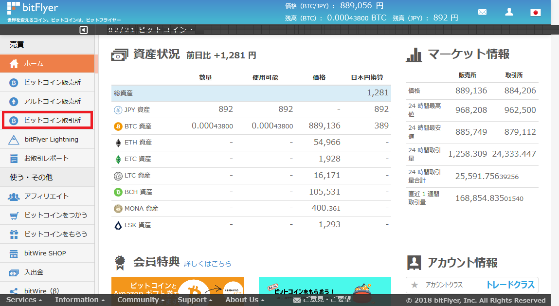This screenshot has height=306, width=559.
Task: Click the BTC asset orange icon
Action: 118,126
